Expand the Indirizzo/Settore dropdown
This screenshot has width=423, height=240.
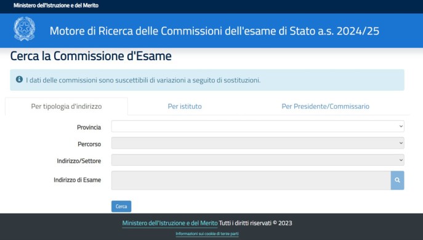(257, 160)
